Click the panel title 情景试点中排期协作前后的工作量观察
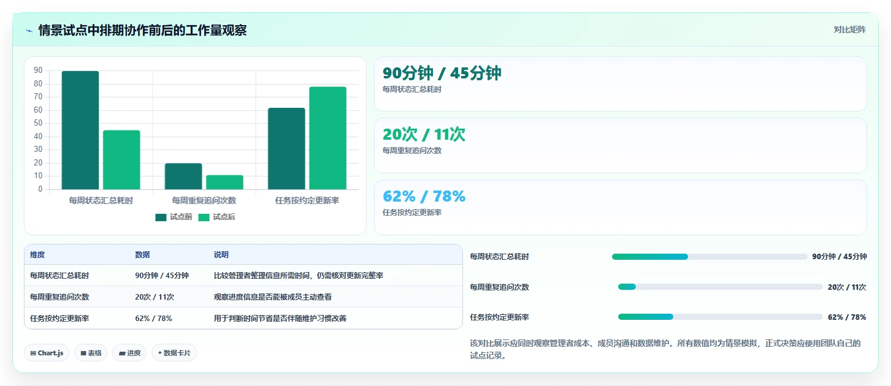Screen dimensions: 891x386 click(142, 30)
